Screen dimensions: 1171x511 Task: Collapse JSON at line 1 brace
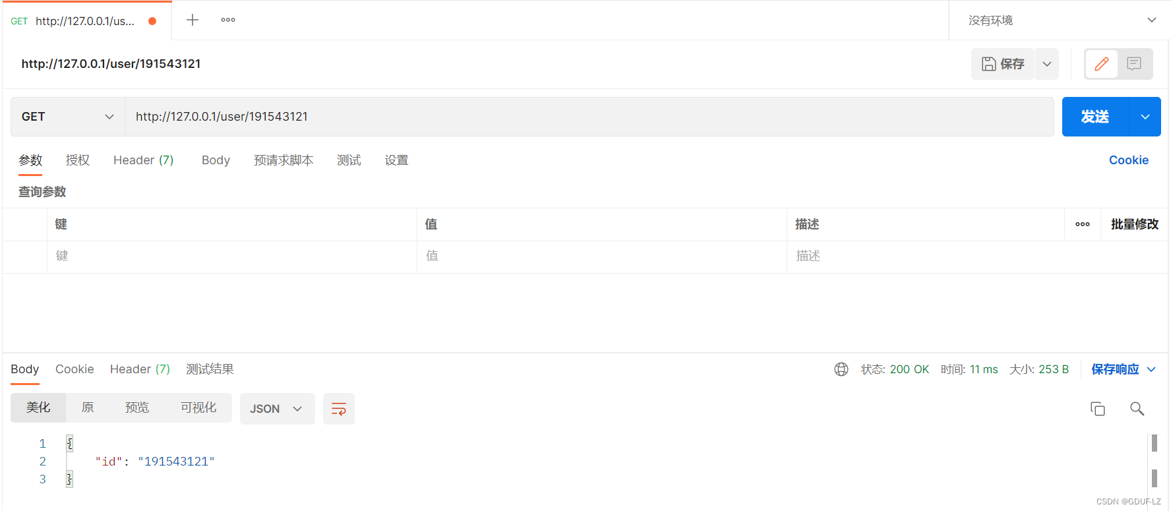pyautogui.click(x=69, y=444)
